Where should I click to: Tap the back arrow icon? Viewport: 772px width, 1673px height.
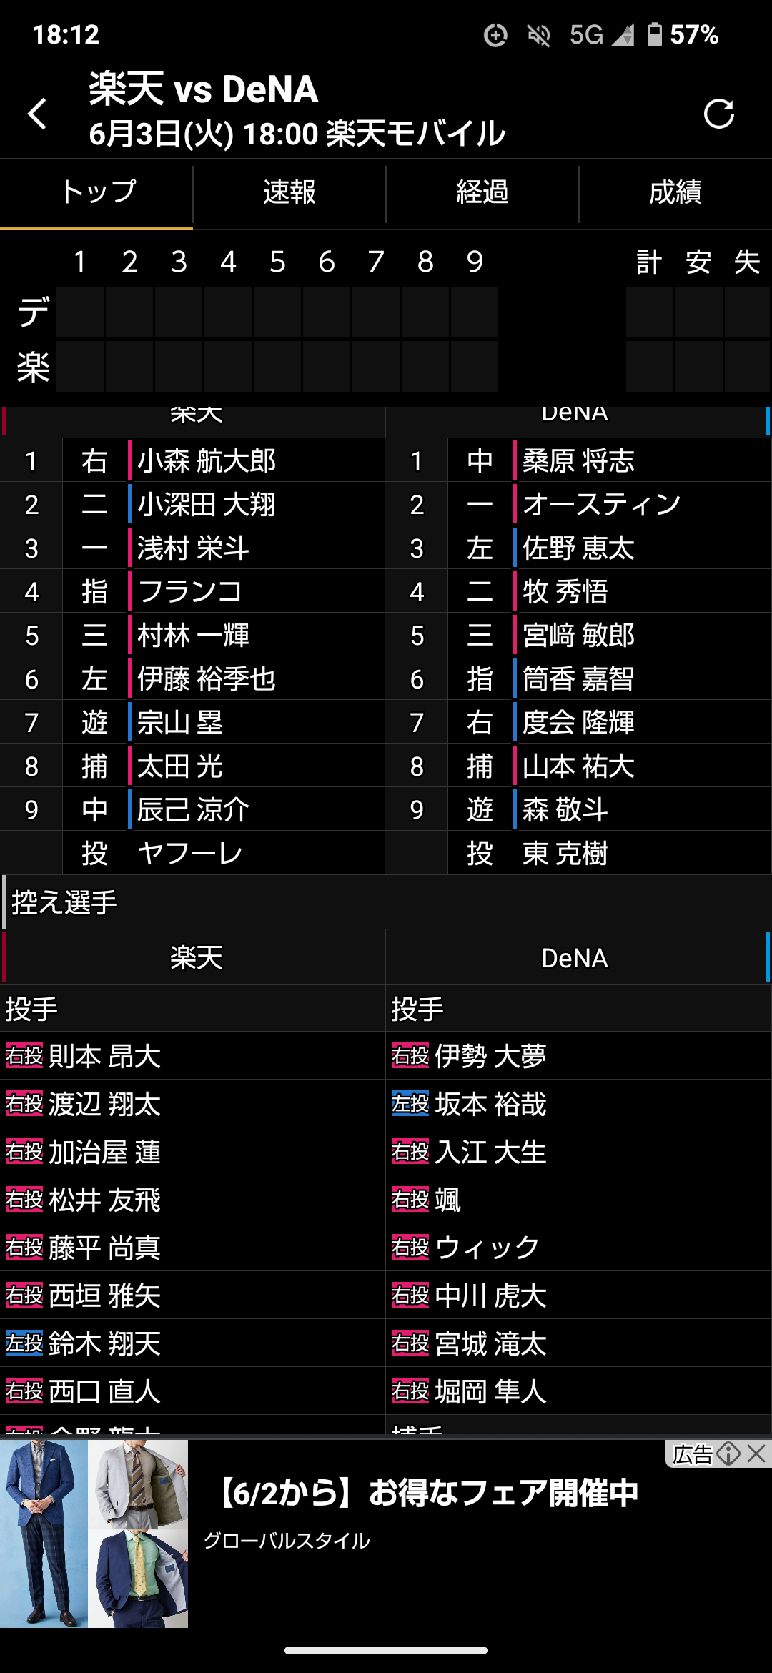37,114
